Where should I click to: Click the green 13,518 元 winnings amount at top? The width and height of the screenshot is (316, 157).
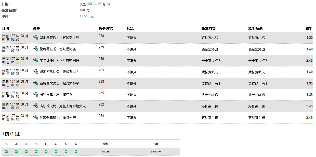coord(87,16)
